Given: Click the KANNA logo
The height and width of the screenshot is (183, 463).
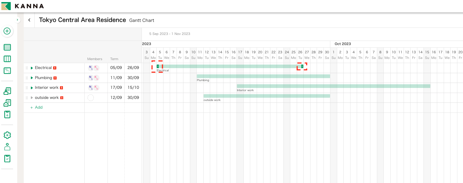Looking at the screenshot, I should (x=23, y=6).
